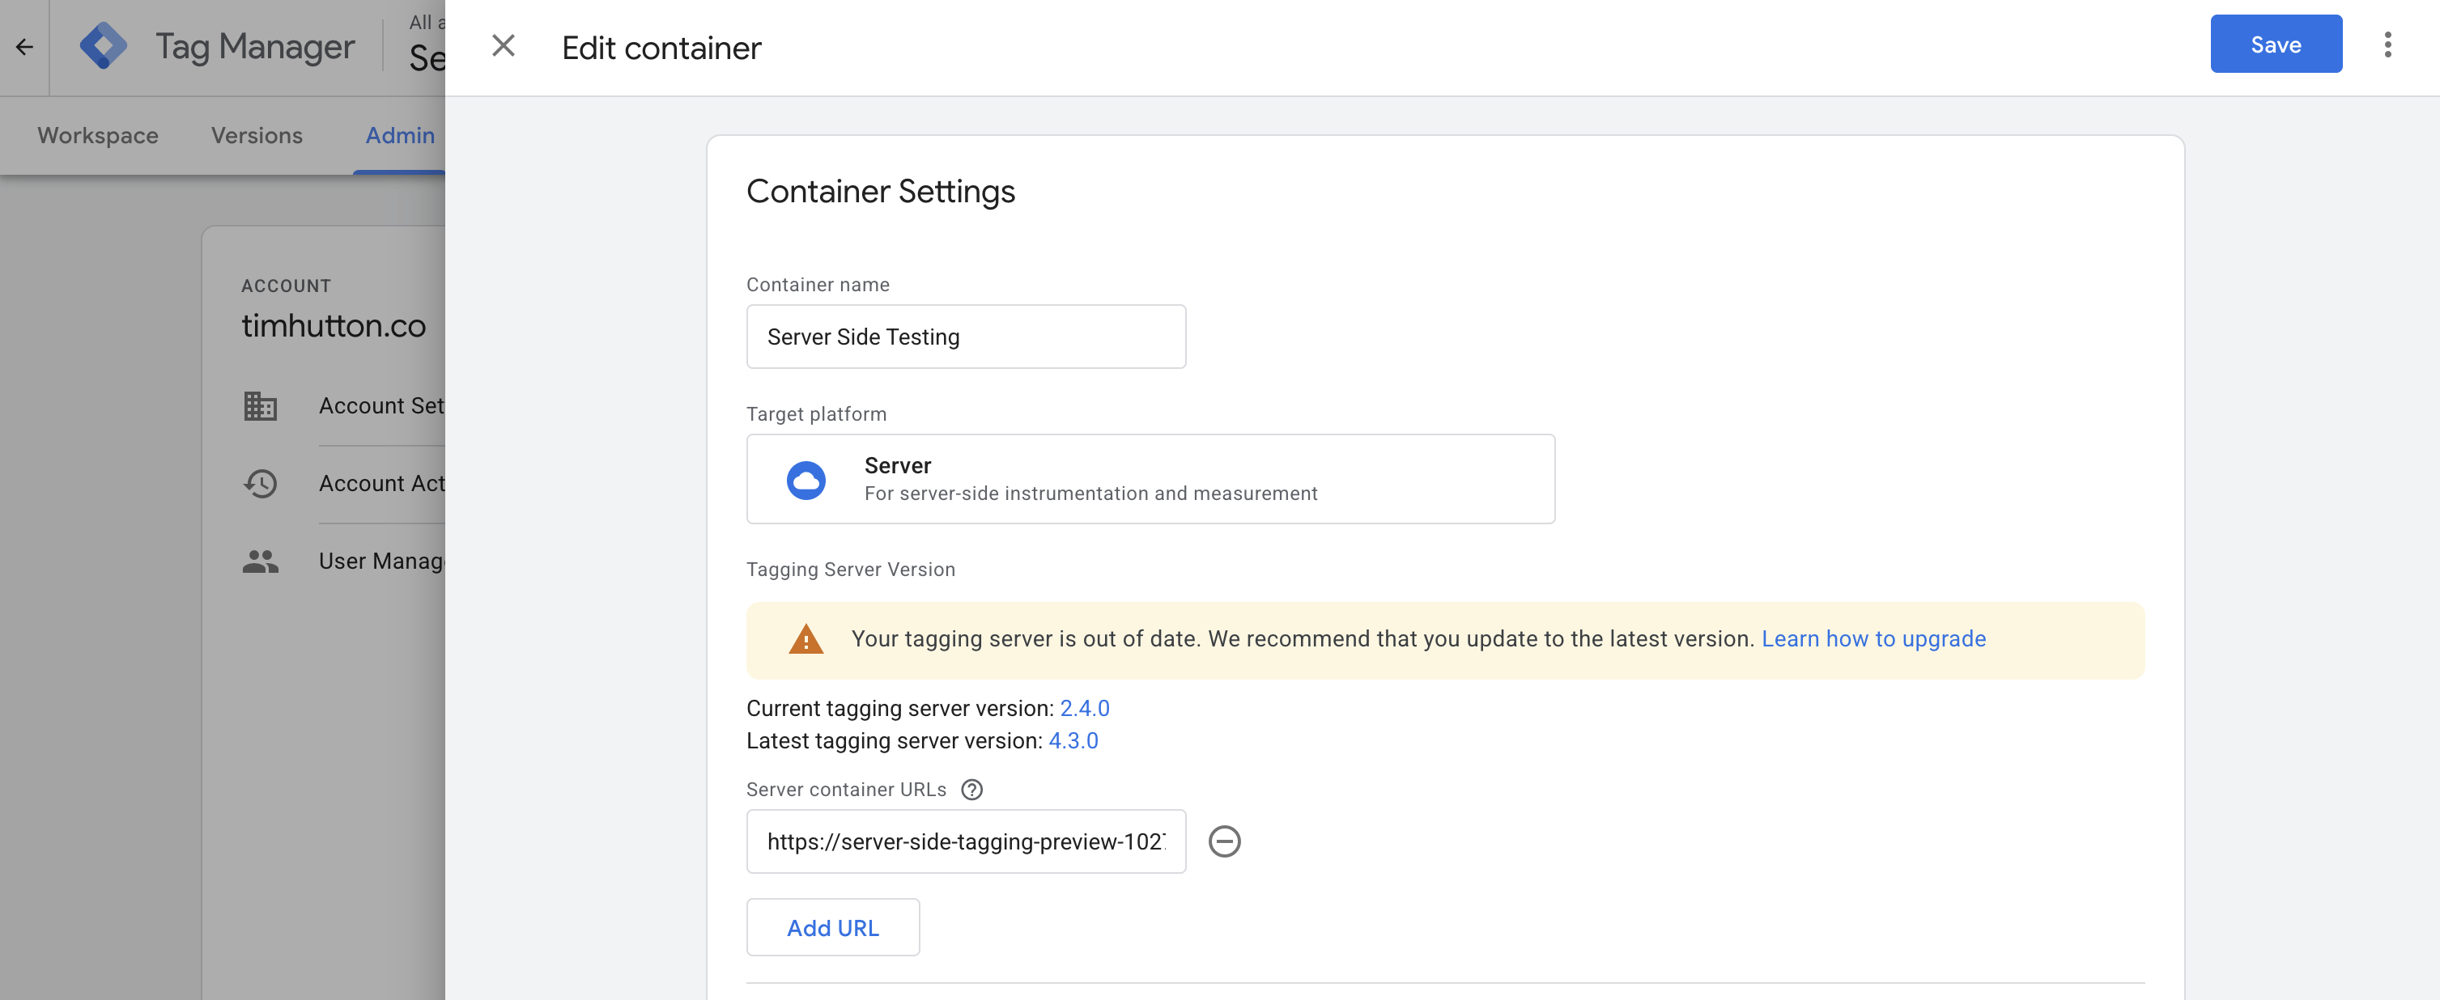Image resolution: width=2440 pixels, height=1000 pixels.
Task: Click the Tag Manager logo icon
Action: pyautogui.click(x=104, y=45)
